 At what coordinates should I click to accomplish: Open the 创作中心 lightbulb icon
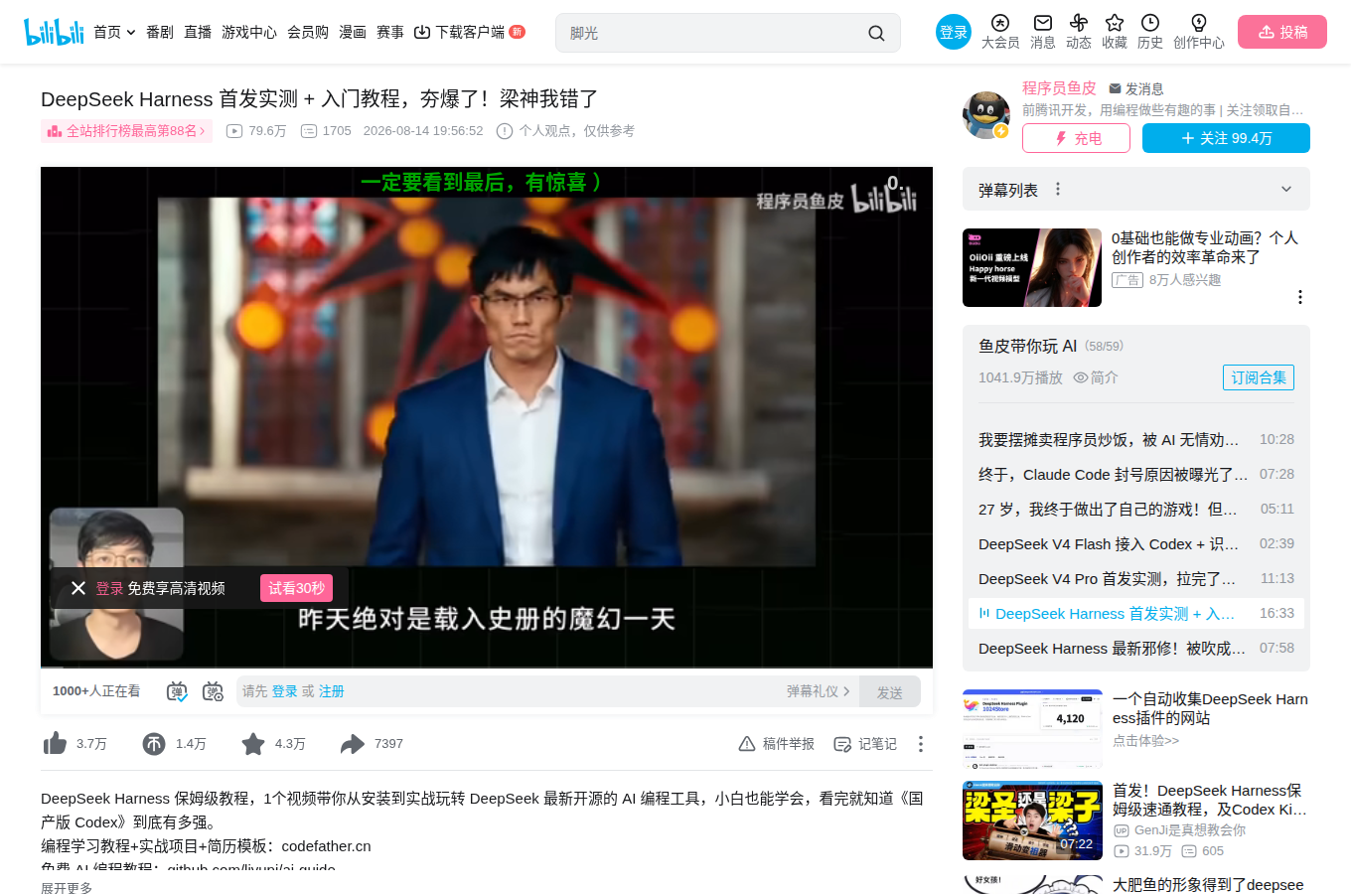[1199, 23]
